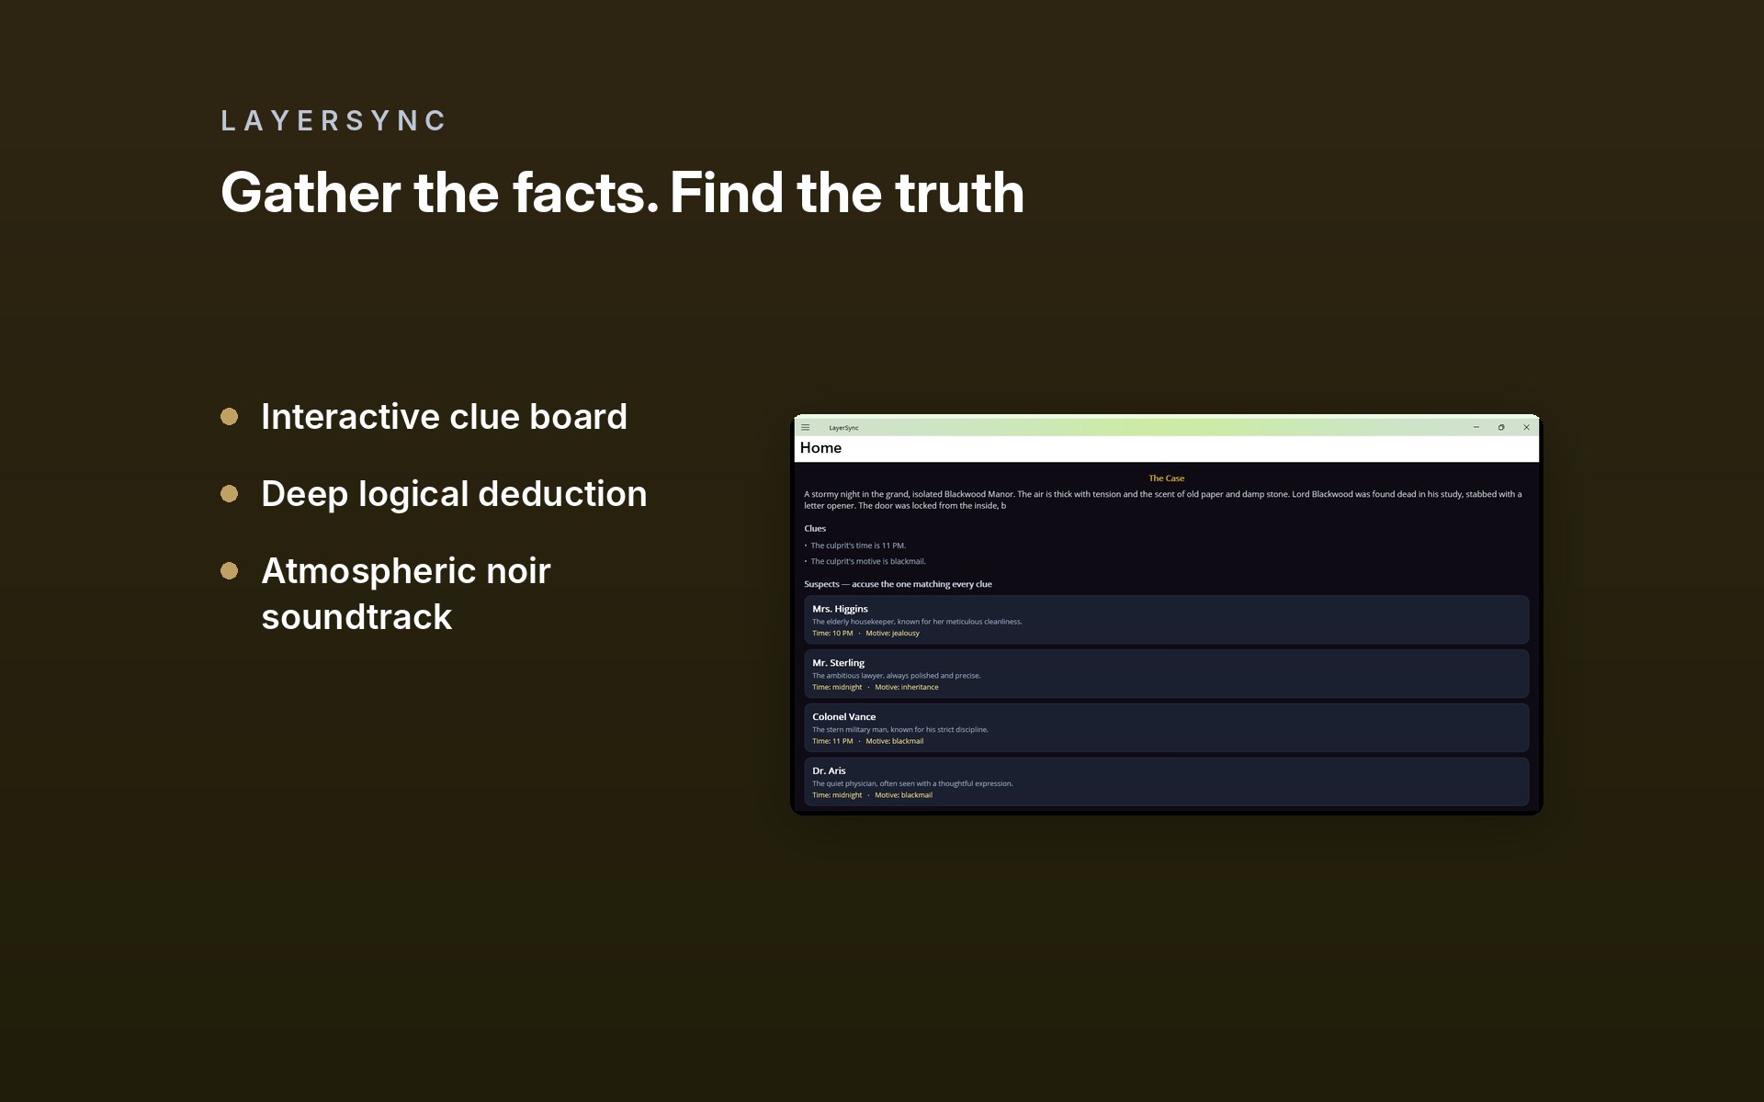Click the 'Interactive clue board' bullet text
Image resolution: width=1764 pixels, height=1102 pixels.
(x=444, y=417)
